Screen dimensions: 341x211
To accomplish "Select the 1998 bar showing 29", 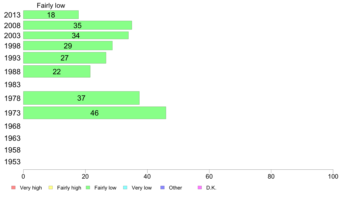I will 68,46.
